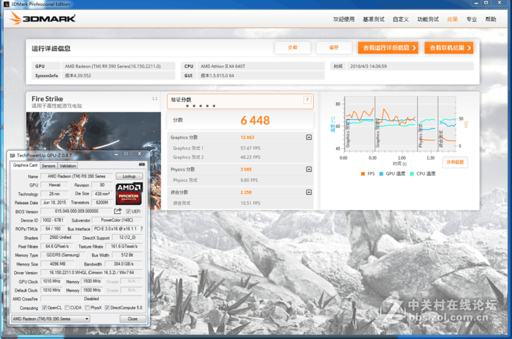Click the combined score value 2 258
Screen dimensions: 512x339
coord(246,192)
